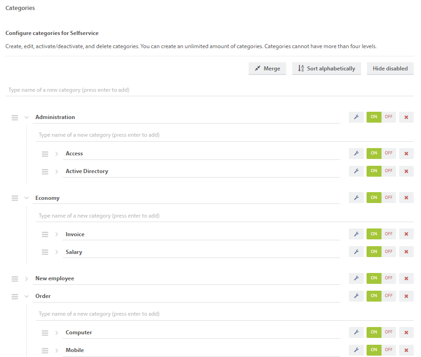Sort categories alphabetically
This screenshot has width=421, height=357.
(x=326, y=69)
